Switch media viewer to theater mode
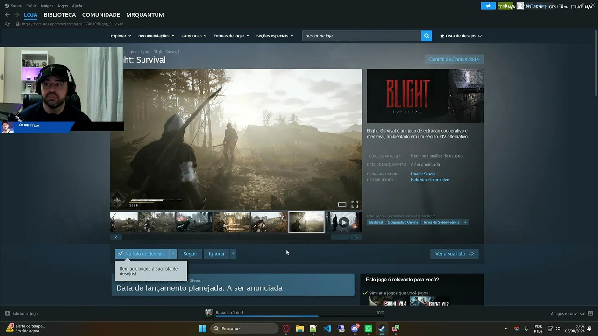This screenshot has height=336, width=598. 342,204
